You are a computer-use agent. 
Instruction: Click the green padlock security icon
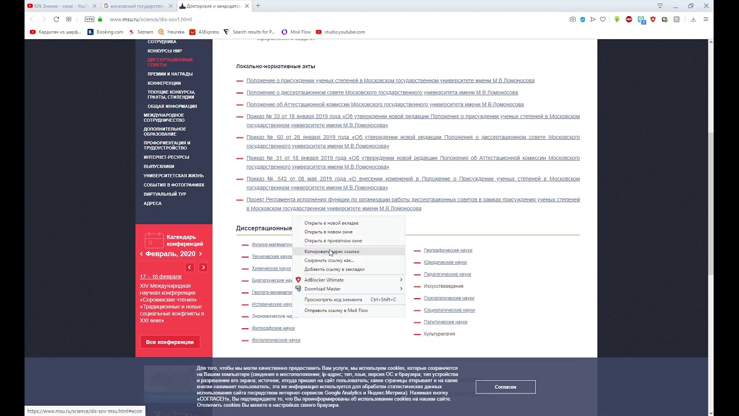100,19
